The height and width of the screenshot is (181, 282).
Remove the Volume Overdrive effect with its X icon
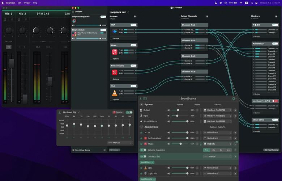click(235, 150)
